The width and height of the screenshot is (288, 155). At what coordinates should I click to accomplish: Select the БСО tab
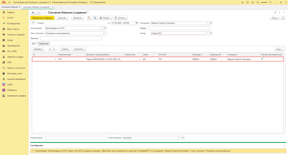pyautogui.click(x=34, y=44)
